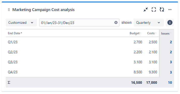
Task: Grab the drag handle beside gadget title
Action: coord(9,10)
